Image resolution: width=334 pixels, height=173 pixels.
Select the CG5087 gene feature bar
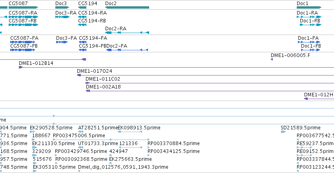(x=24, y=7)
